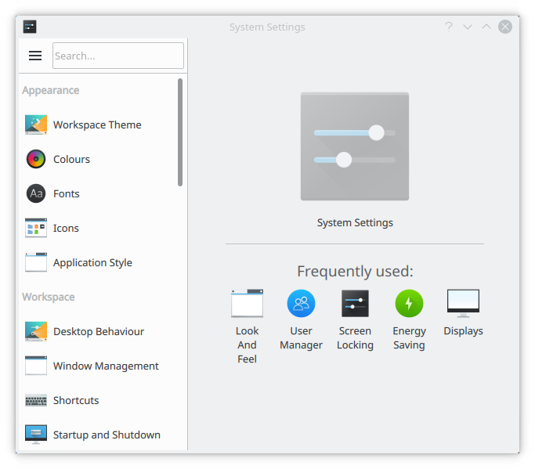Open Displays frequently used icon
This screenshot has height=469, width=535.
[463, 303]
